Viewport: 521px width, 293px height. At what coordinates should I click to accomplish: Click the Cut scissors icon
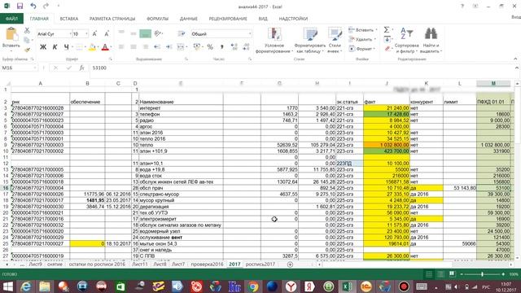click(x=27, y=31)
